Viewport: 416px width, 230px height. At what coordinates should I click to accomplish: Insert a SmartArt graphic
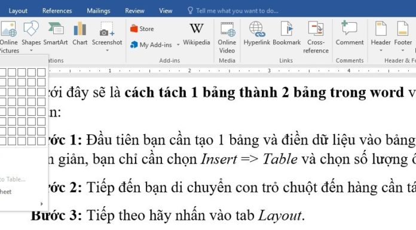(x=56, y=33)
